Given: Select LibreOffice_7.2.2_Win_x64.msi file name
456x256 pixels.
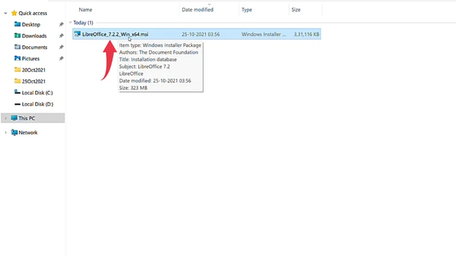Looking at the screenshot, I should tap(115, 34).
